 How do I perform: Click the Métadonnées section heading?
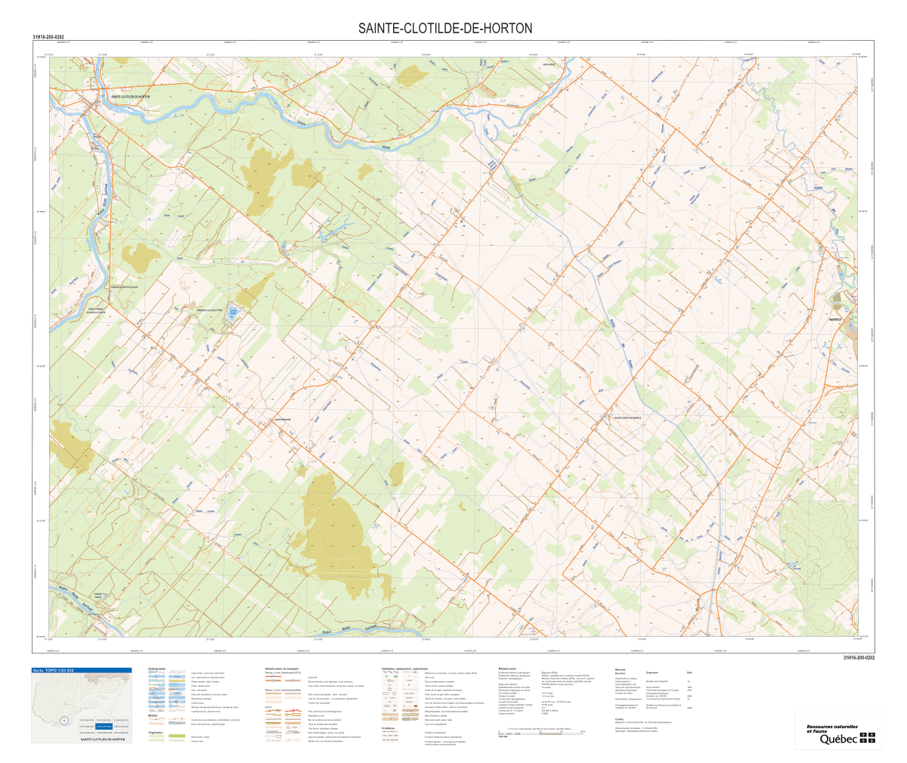[507, 669]
